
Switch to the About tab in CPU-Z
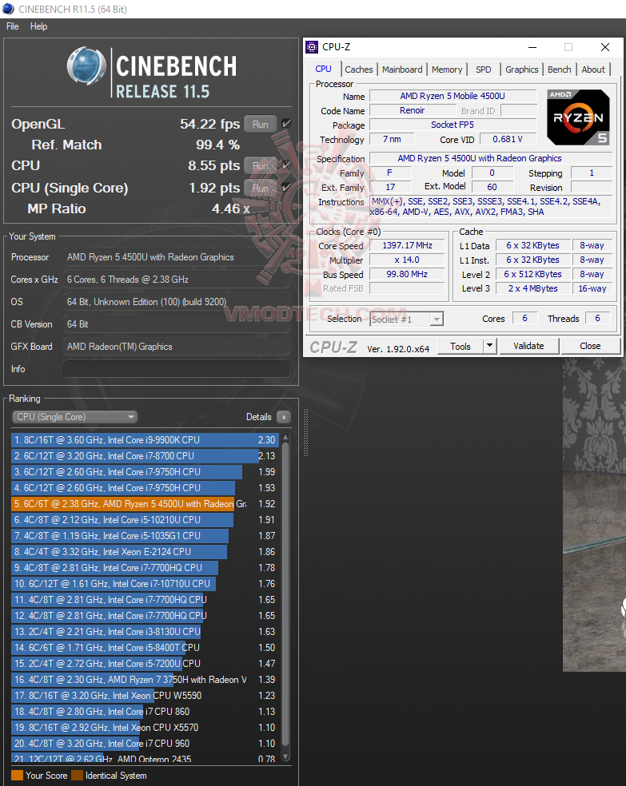(x=593, y=69)
